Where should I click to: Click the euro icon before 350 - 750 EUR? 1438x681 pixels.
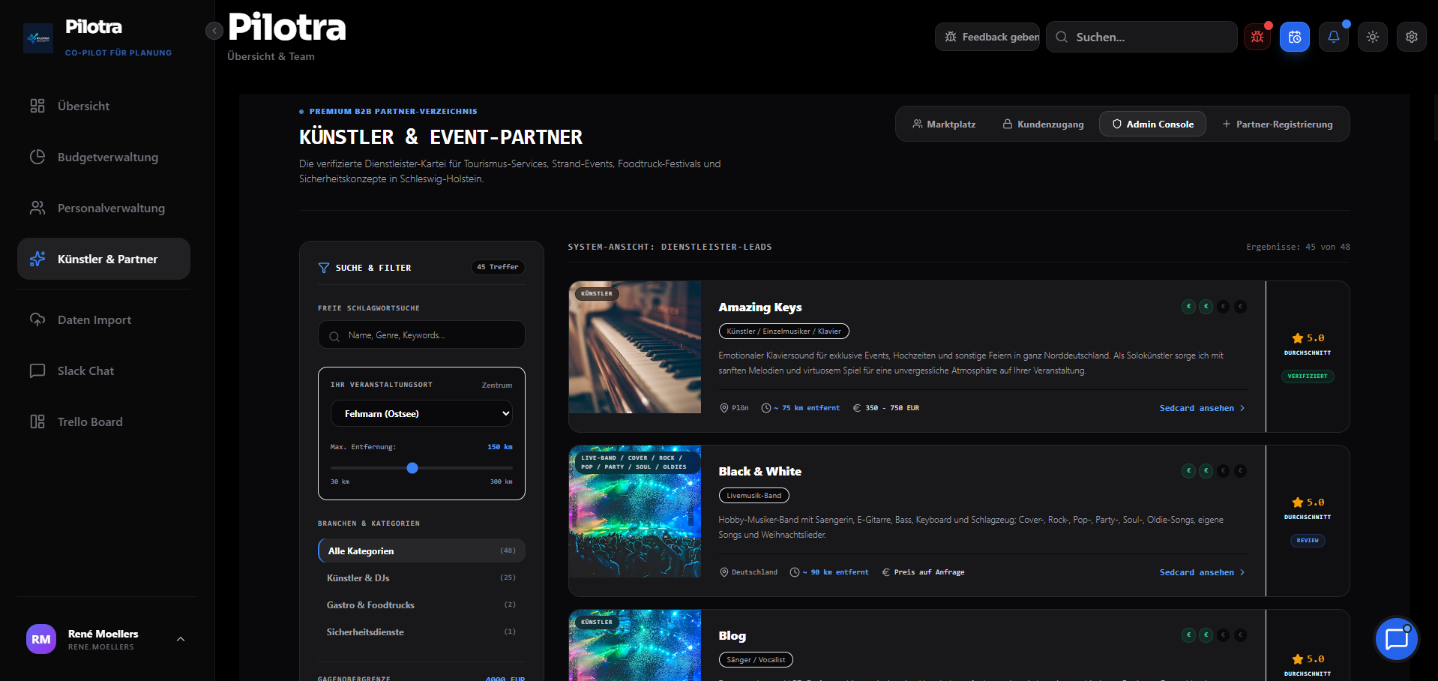857,408
